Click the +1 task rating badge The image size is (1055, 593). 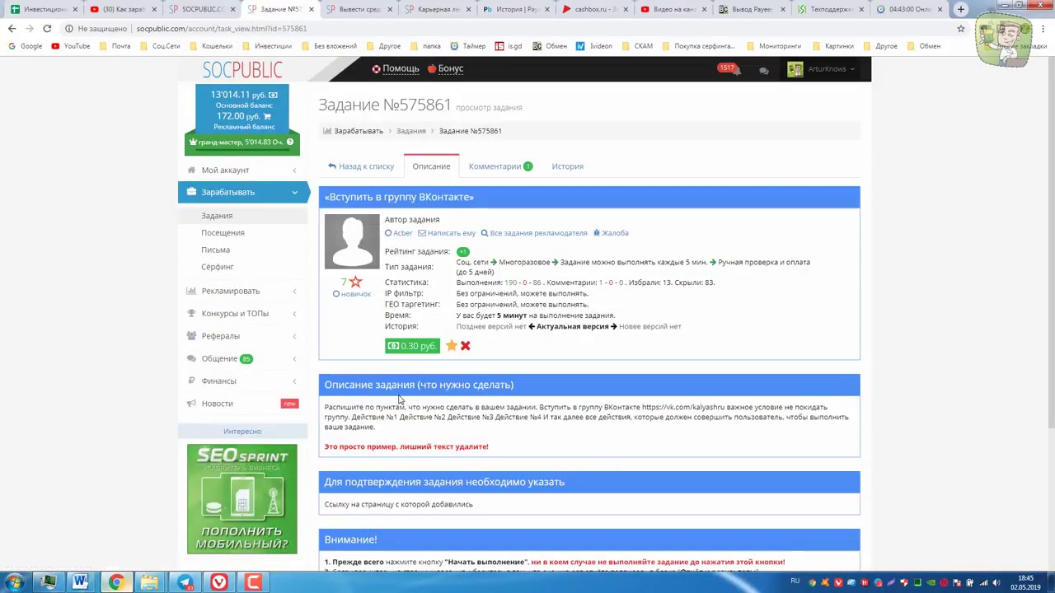click(462, 251)
